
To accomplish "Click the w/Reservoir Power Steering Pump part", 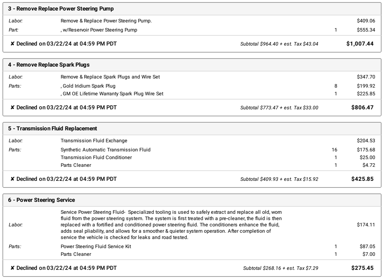I will [x=99, y=30].
